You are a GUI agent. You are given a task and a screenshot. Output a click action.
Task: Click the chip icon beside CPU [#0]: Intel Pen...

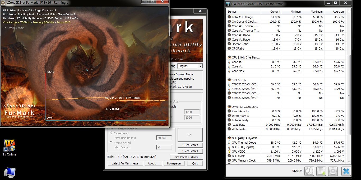point(229,57)
